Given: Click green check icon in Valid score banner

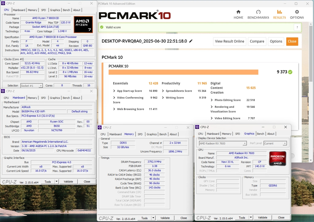Looking at the screenshot, I should 102,27.
